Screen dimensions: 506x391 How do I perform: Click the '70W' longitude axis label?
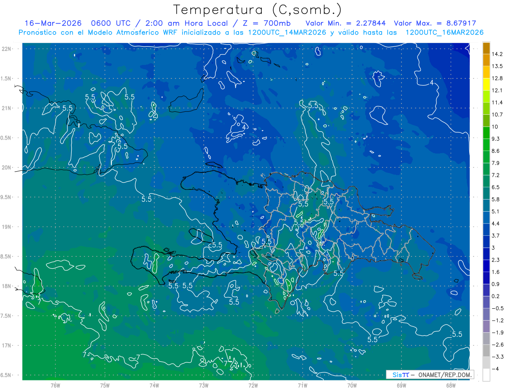click(352, 386)
